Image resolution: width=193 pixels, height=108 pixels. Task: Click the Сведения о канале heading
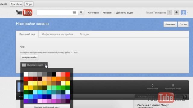[x=153, y=106]
